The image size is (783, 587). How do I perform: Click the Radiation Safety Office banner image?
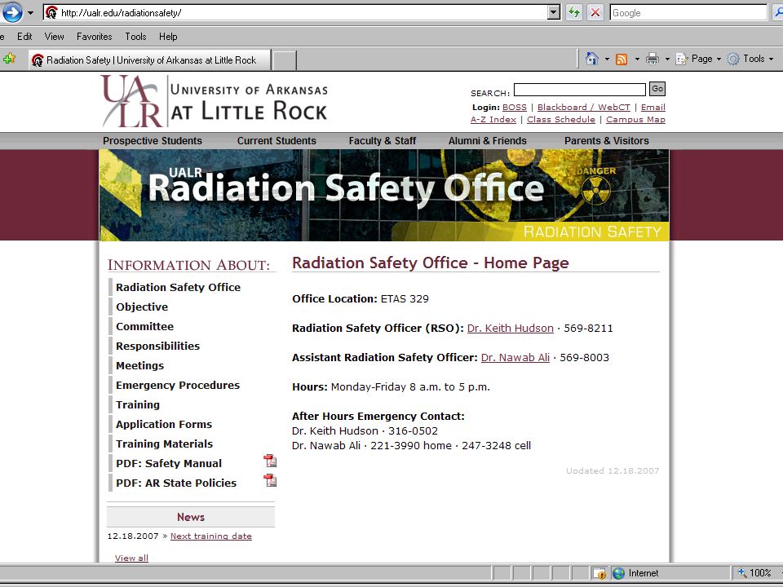(x=384, y=195)
